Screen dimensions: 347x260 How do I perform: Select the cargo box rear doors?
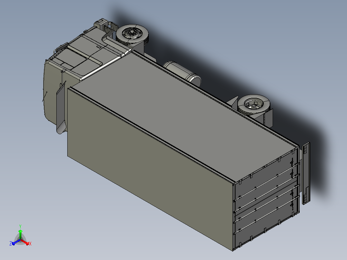pos(267,198)
